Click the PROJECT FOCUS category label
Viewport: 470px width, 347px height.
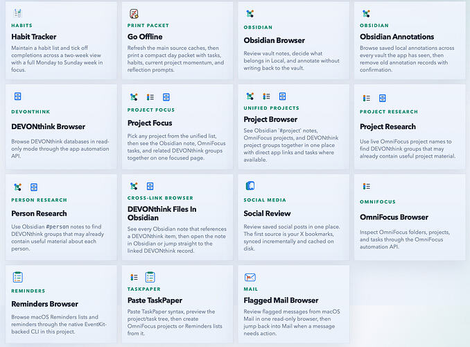151,110
